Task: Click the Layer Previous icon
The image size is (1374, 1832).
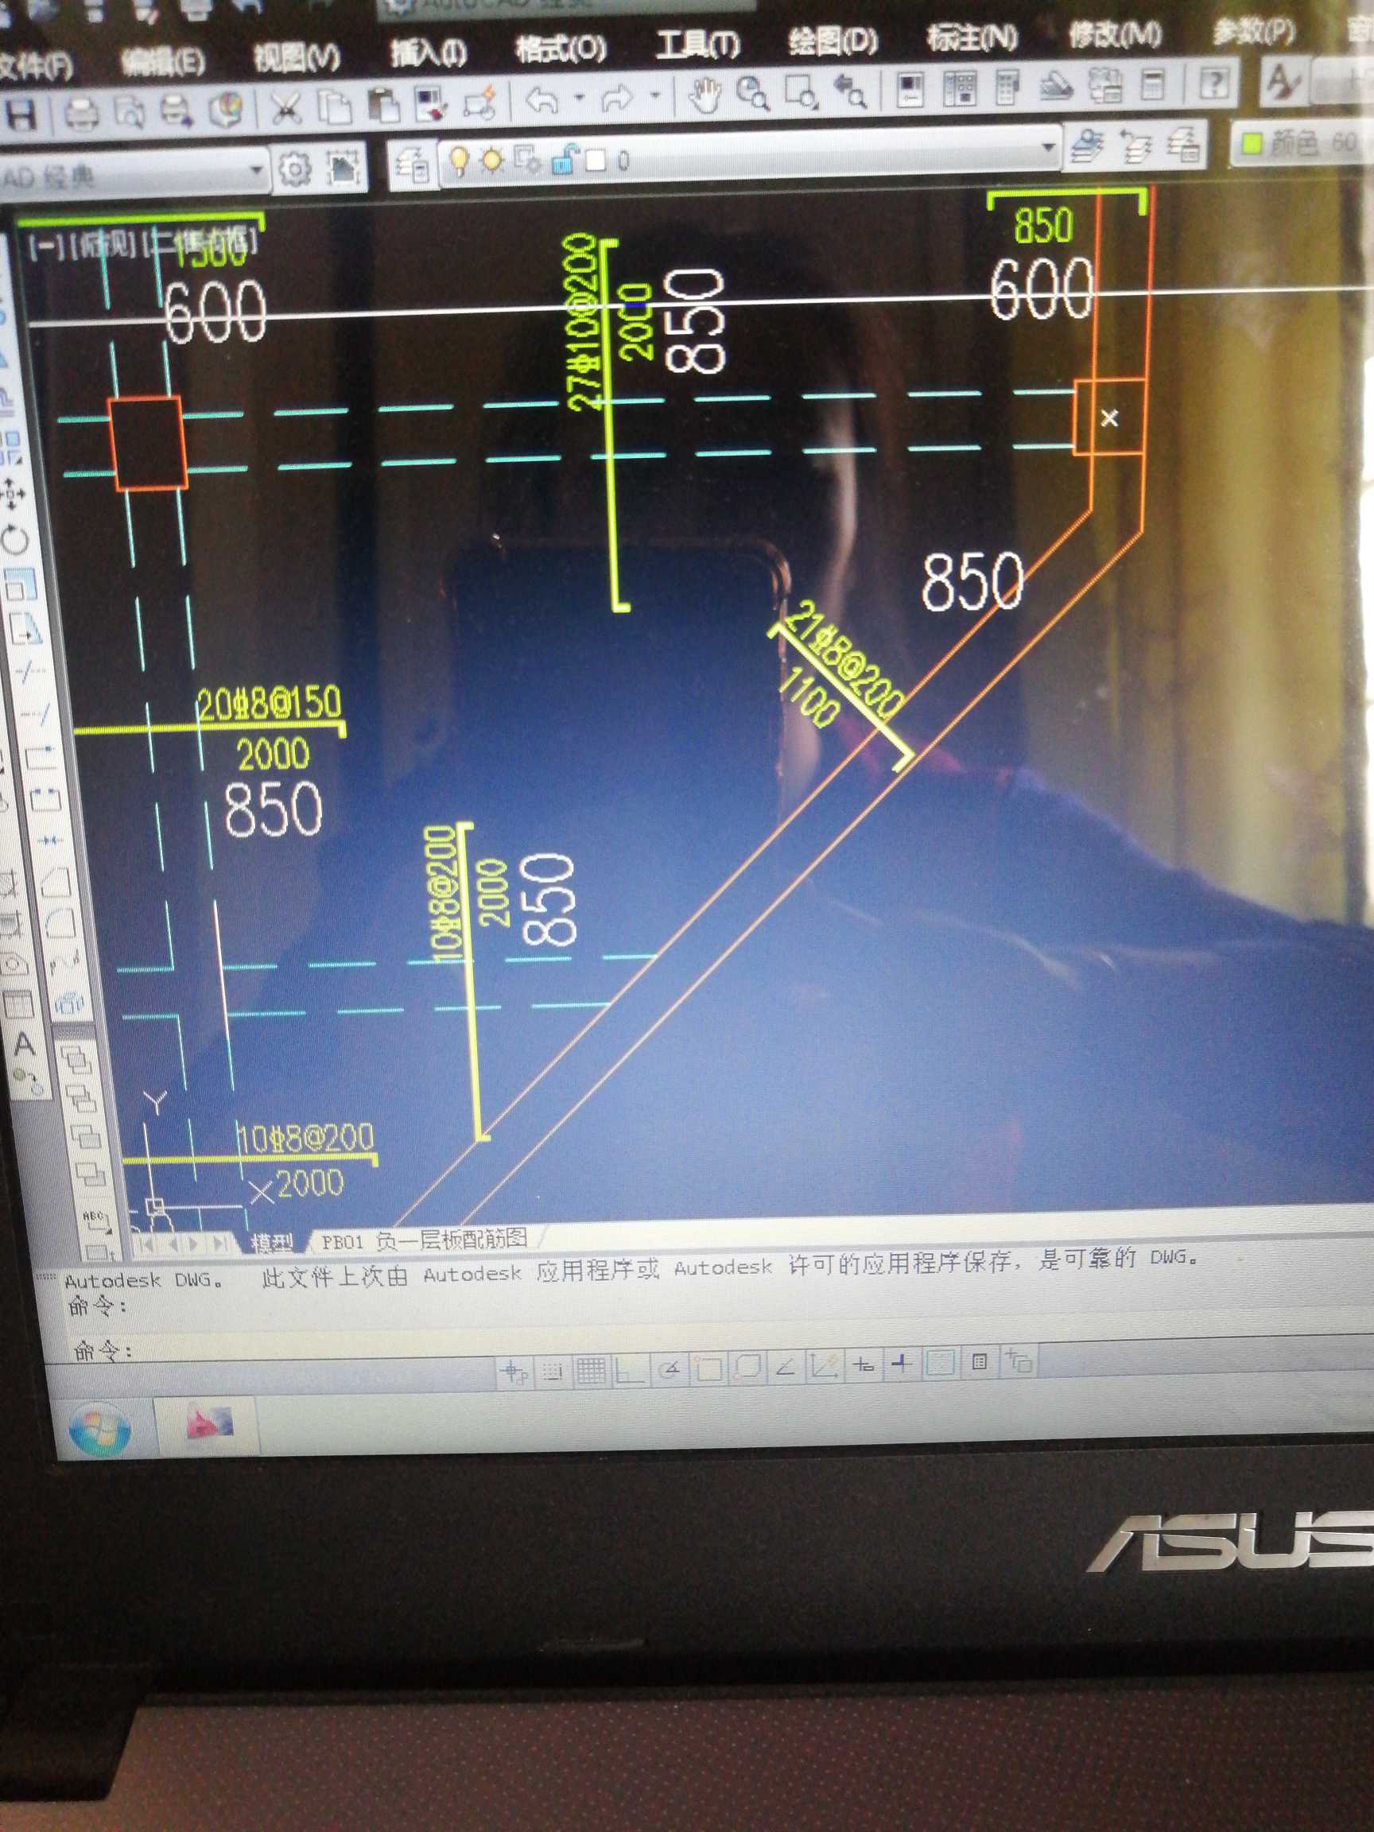Action: pyautogui.click(x=1136, y=145)
